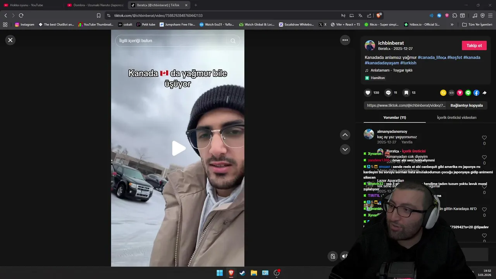Click the 'Takip et' follow button
The width and height of the screenshot is (496, 279).
pyautogui.click(x=474, y=45)
